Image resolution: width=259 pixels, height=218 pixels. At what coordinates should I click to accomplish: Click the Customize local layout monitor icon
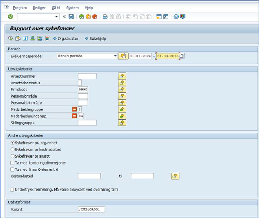(183, 17)
